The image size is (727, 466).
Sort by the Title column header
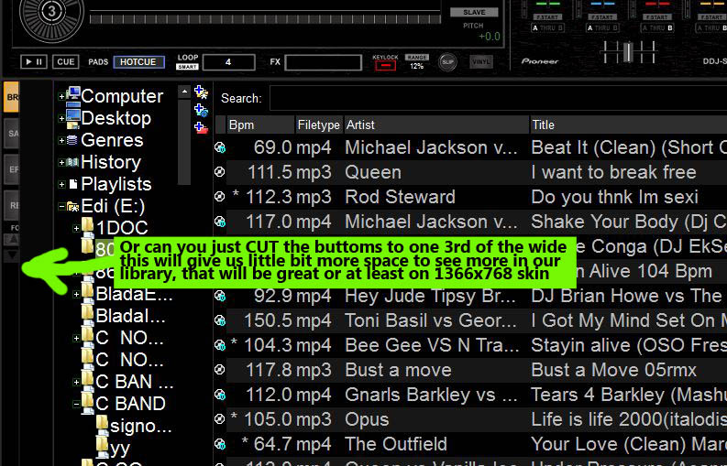click(x=629, y=125)
